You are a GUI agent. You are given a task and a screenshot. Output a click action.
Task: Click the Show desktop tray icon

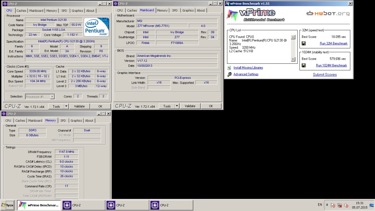click(372, 205)
